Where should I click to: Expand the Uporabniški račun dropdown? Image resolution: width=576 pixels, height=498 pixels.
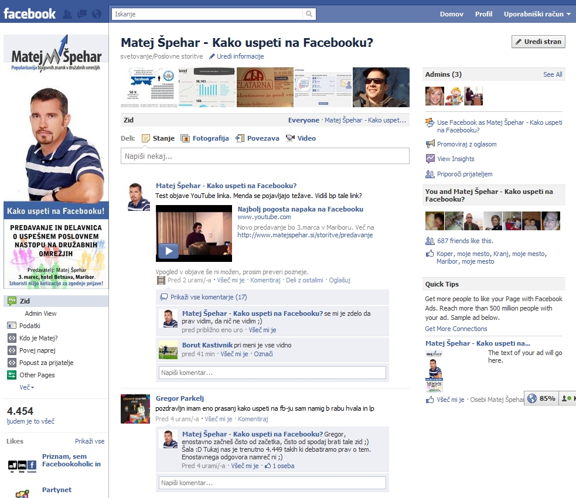coord(537,14)
